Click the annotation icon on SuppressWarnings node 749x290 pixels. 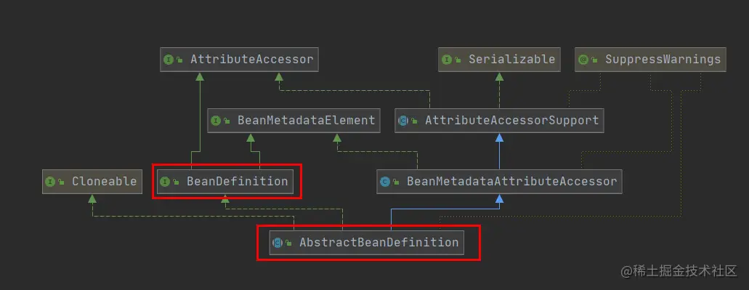(583, 60)
